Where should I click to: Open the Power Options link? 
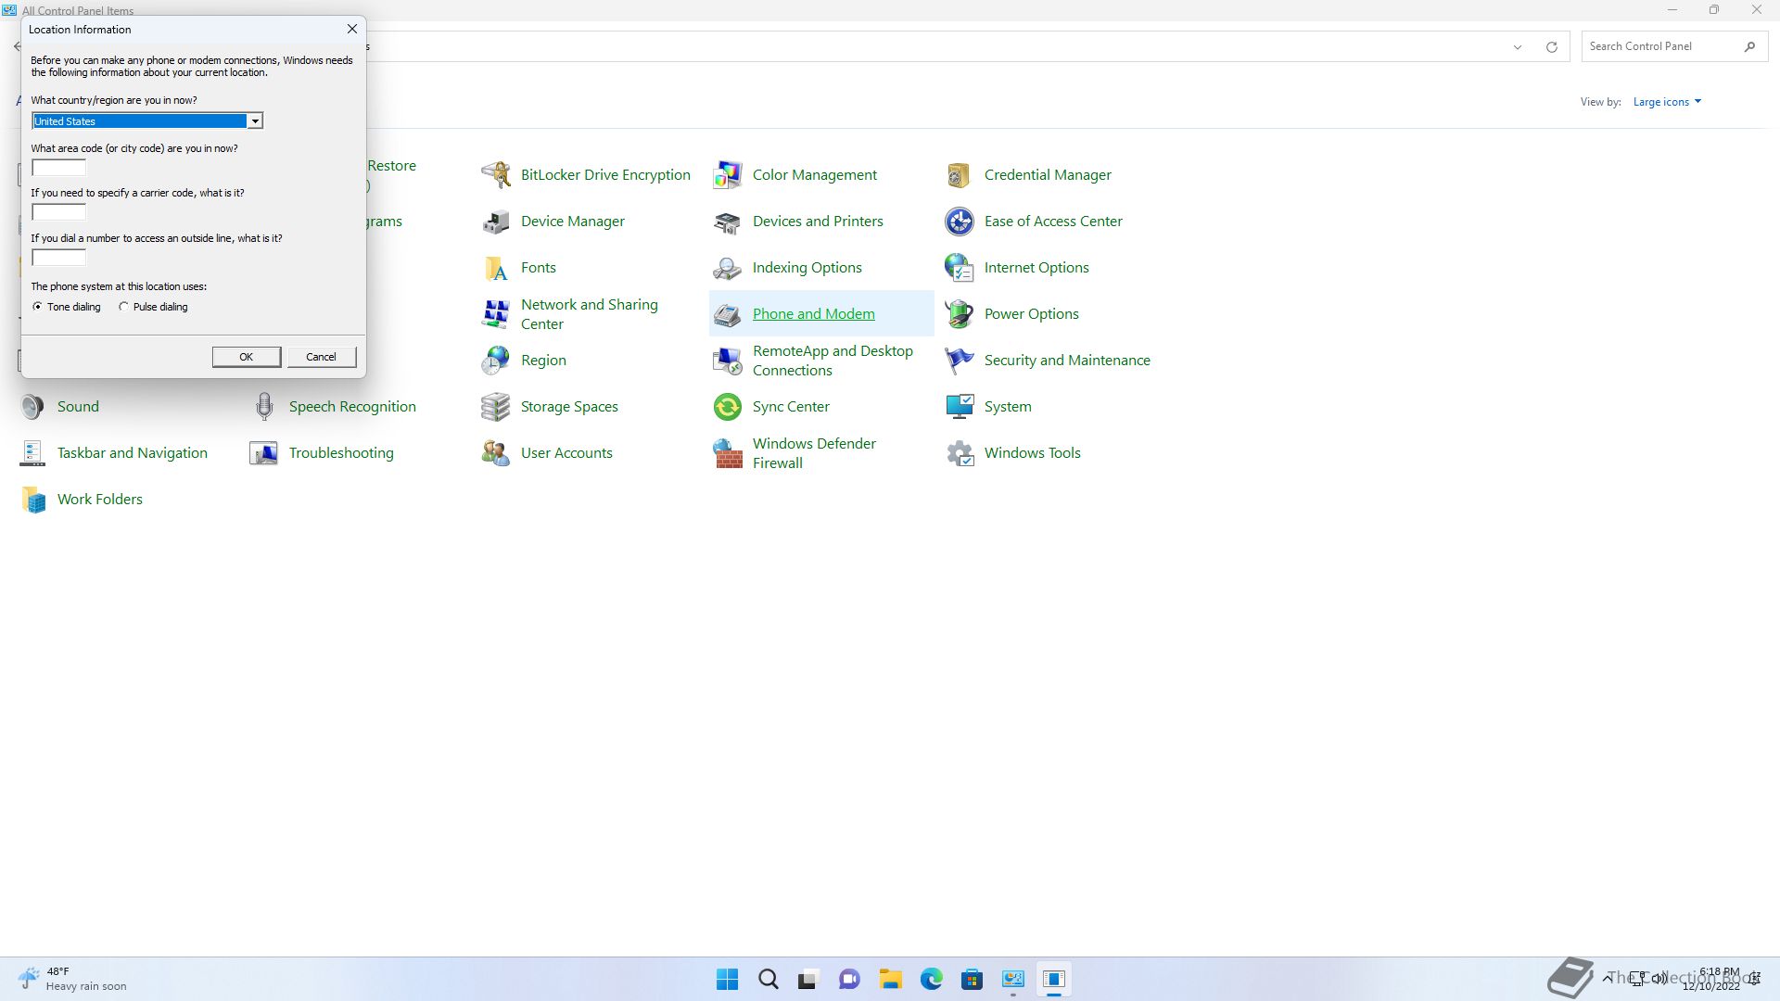tap(1031, 314)
